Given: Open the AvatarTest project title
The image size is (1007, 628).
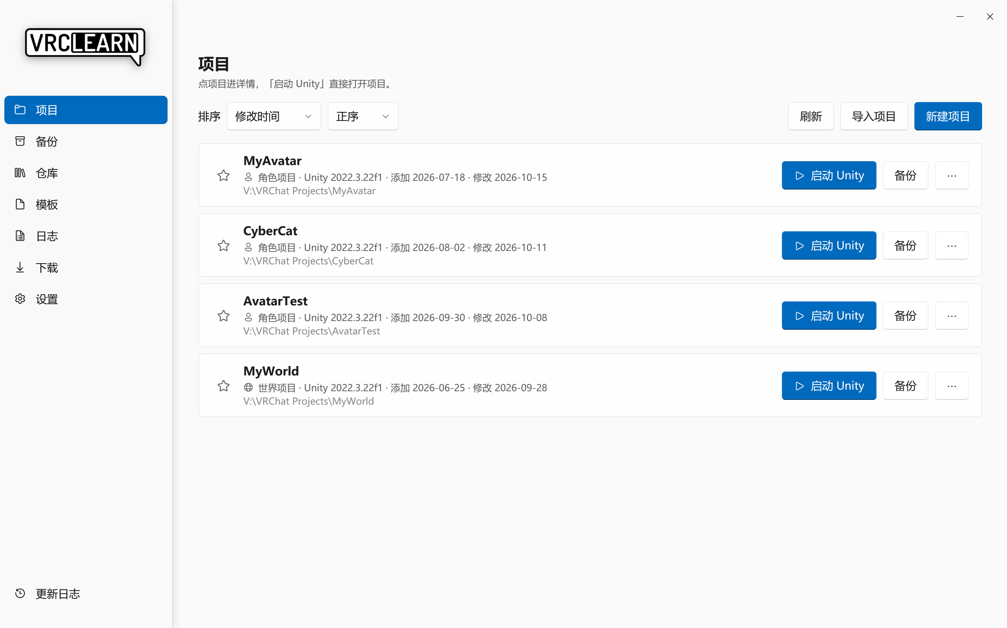Looking at the screenshot, I should click(x=275, y=301).
